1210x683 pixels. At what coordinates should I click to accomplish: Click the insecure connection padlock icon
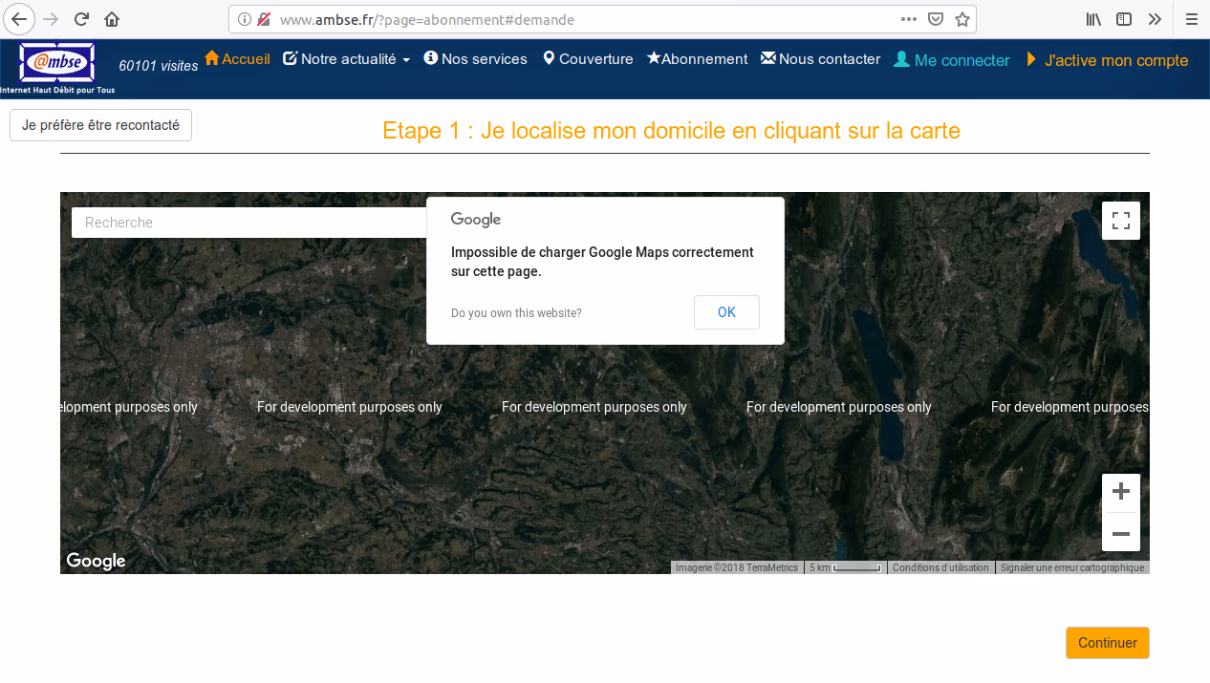pos(264,19)
